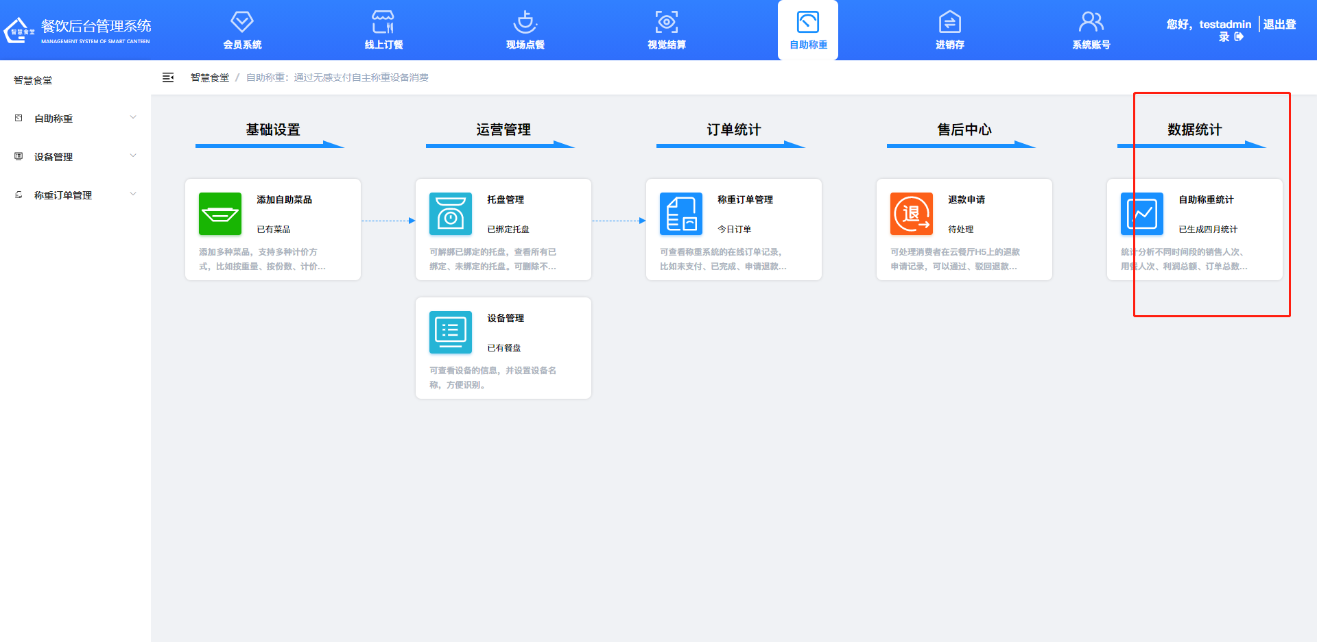Click the 添加自助菜品 green dish icon

coord(219,213)
